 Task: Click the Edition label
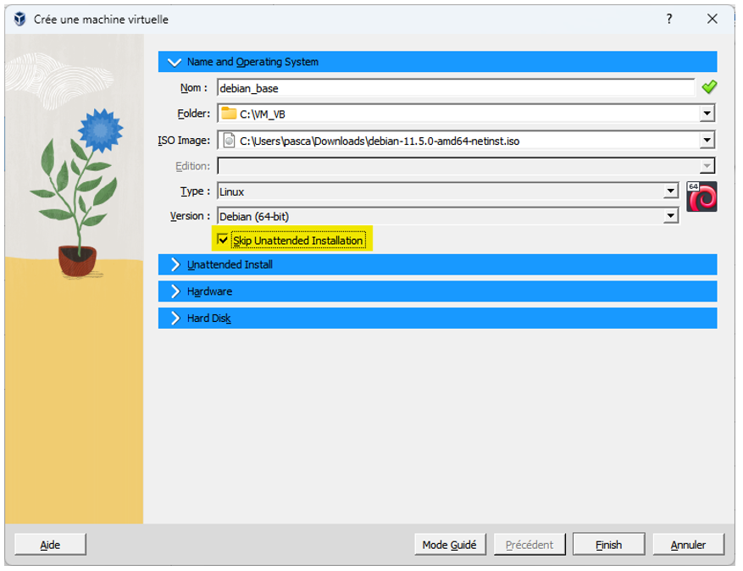(193, 166)
